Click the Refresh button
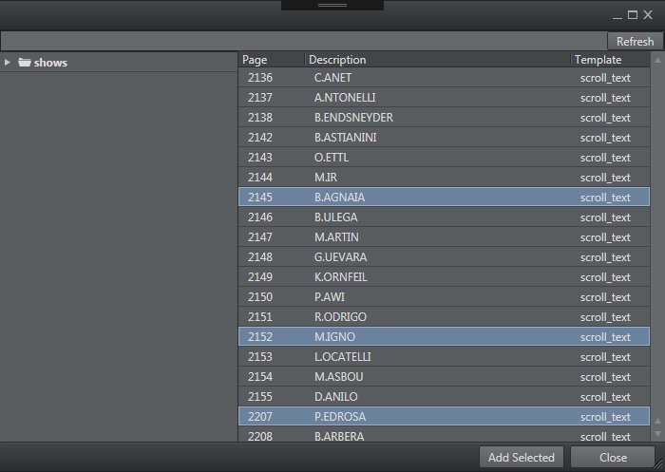This screenshot has height=472, width=665. [635, 41]
